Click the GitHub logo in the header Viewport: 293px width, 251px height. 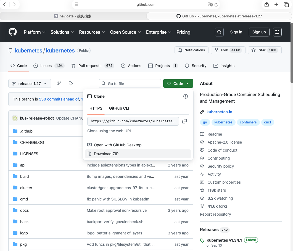pyautogui.click(x=13, y=32)
